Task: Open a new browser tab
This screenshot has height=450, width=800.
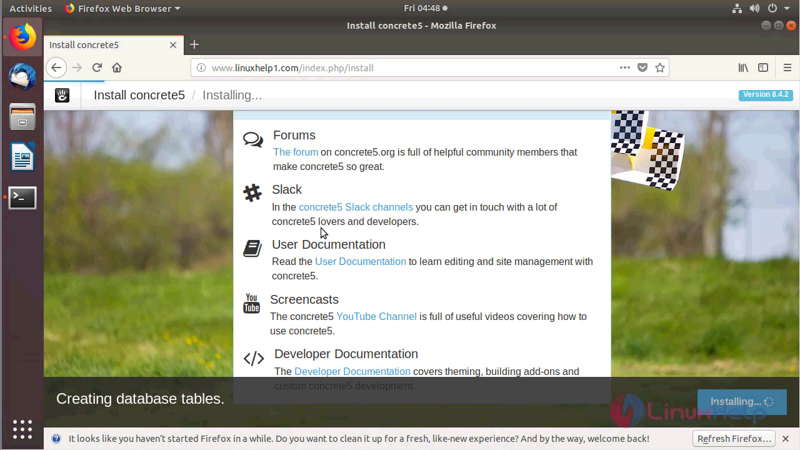Action: 194,44
